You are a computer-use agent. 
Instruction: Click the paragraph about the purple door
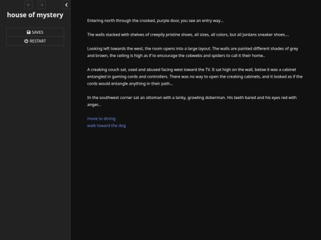[155, 21]
